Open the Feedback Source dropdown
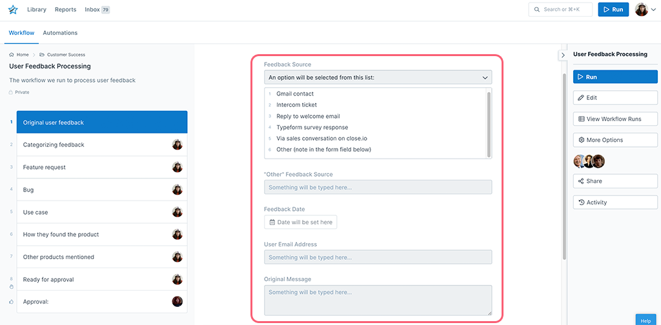 click(378, 77)
